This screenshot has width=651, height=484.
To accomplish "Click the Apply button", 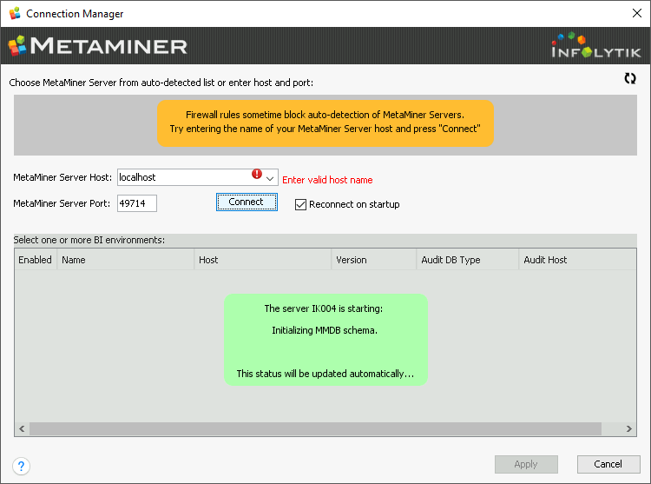I will click(x=526, y=464).
